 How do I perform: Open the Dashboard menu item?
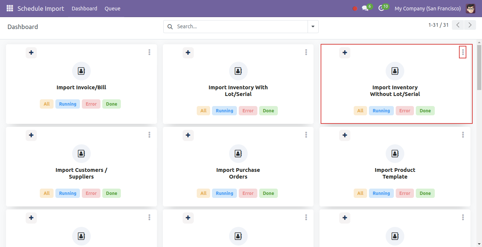(x=84, y=9)
